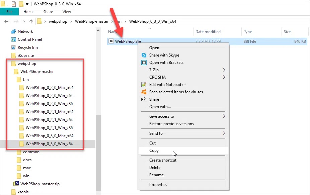Click the Control Panel icon
The image size is (310, 195).
[x=13, y=39]
